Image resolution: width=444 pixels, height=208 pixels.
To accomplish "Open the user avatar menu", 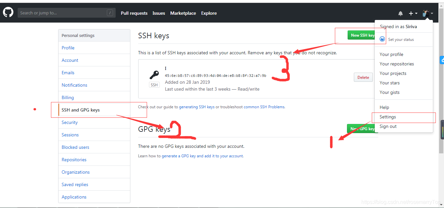I will coord(428,13).
